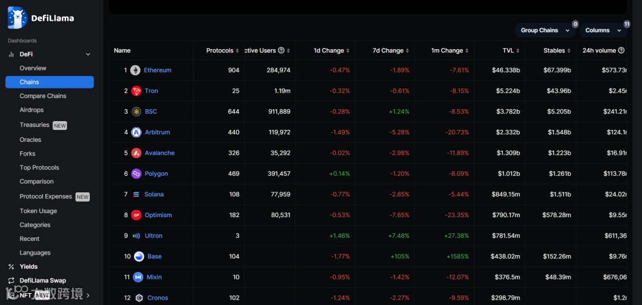
Task: Click the Ethereum chain icon
Action: (135, 71)
